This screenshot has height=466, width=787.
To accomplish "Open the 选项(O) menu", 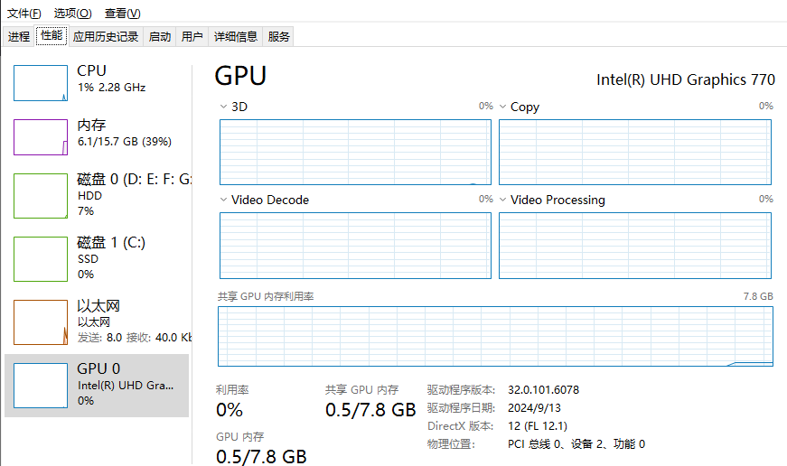I will click(72, 14).
